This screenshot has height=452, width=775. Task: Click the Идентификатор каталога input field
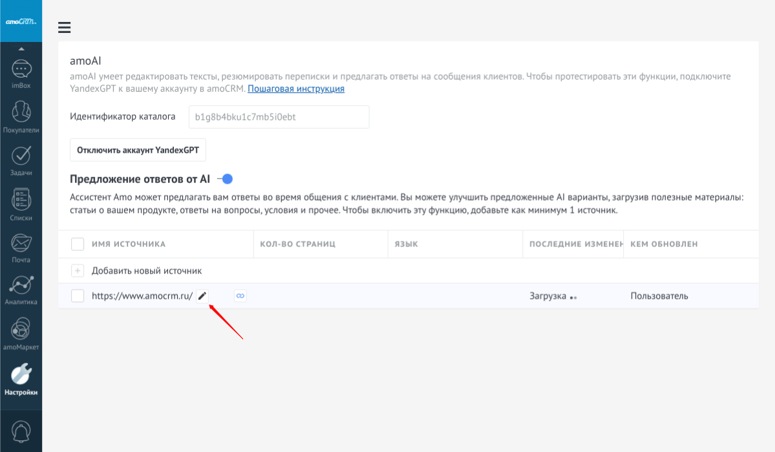279,117
